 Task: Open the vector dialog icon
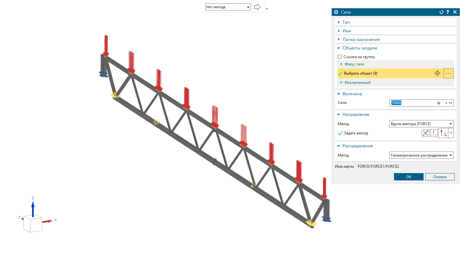[x=433, y=133]
